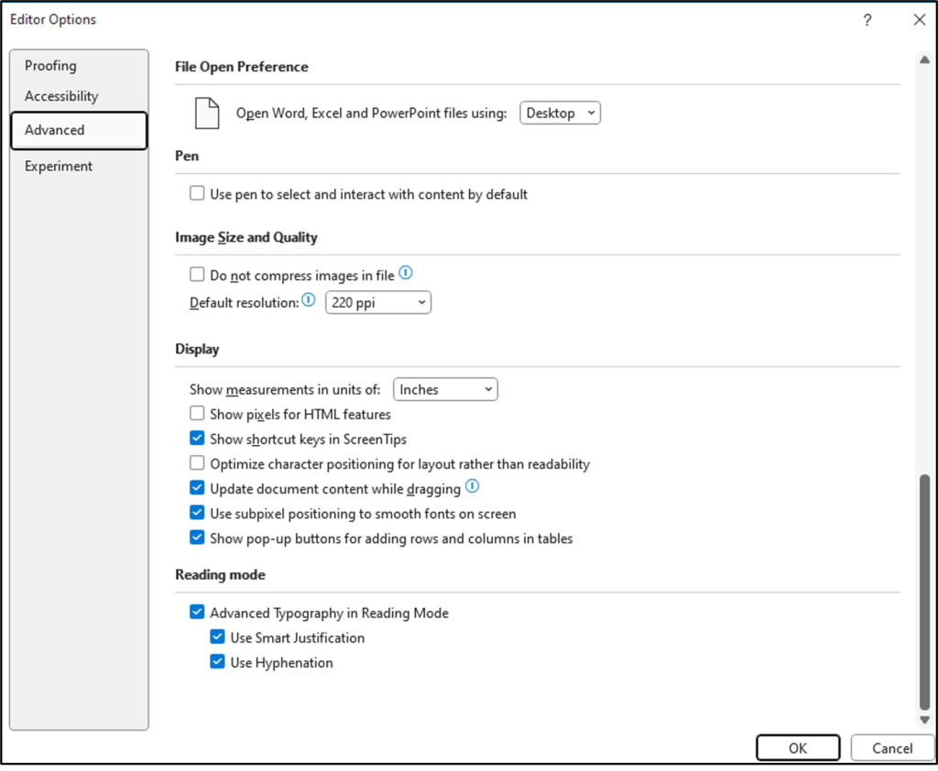Open the Desktop file open preference dropdown
The image size is (938, 771).
561,114
